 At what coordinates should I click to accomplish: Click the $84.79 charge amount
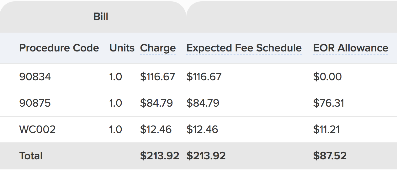click(x=156, y=103)
